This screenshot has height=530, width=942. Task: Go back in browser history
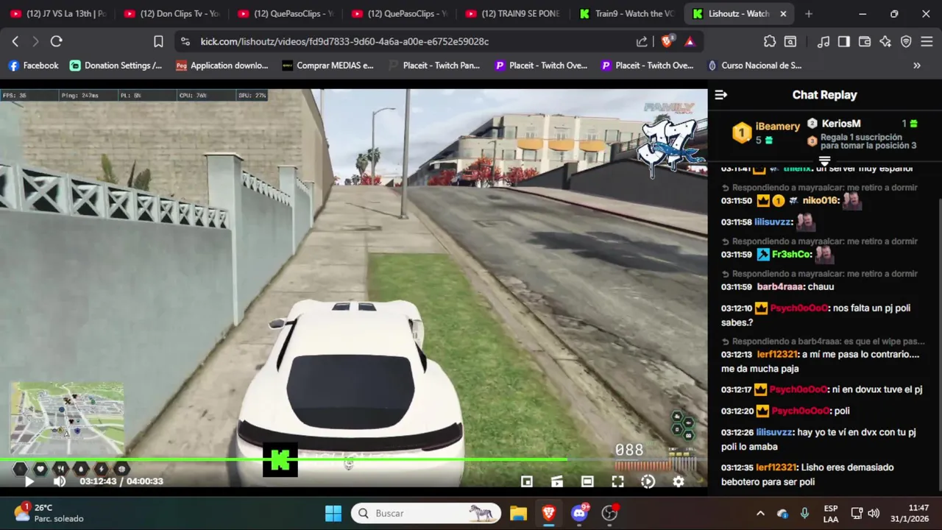click(x=15, y=42)
